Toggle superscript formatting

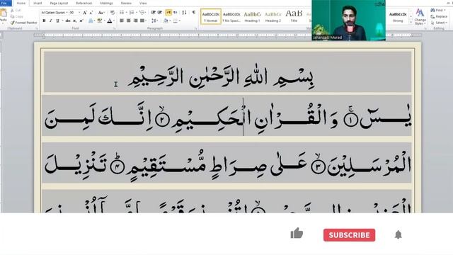click(81, 21)
